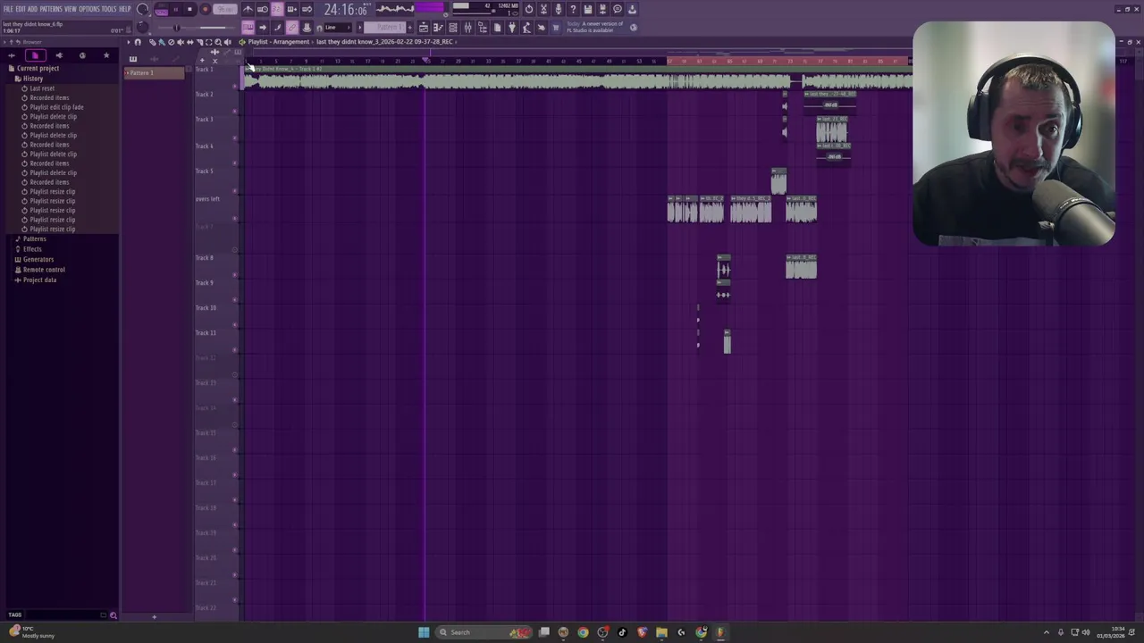This screenshot has height=643, width=1144.
Task: Open File Explorer folder icon in taskbar
Action: tap(661, 632)
